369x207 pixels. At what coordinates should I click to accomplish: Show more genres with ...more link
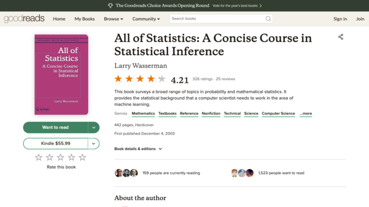(x=306, y=114)
